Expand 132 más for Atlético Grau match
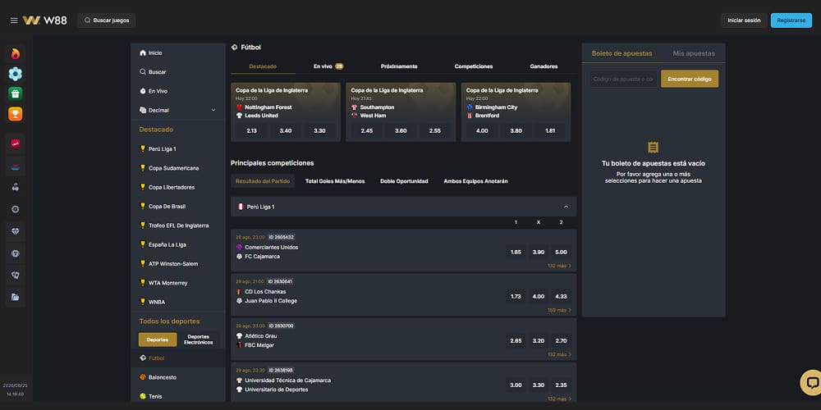821x410 pixels. point(559,354)
